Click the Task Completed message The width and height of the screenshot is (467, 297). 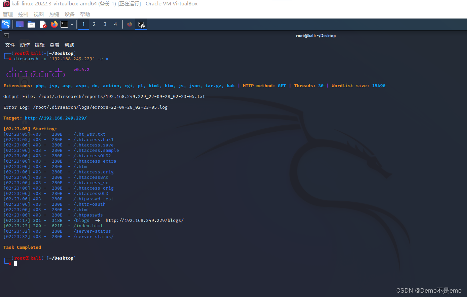[22, 247]
